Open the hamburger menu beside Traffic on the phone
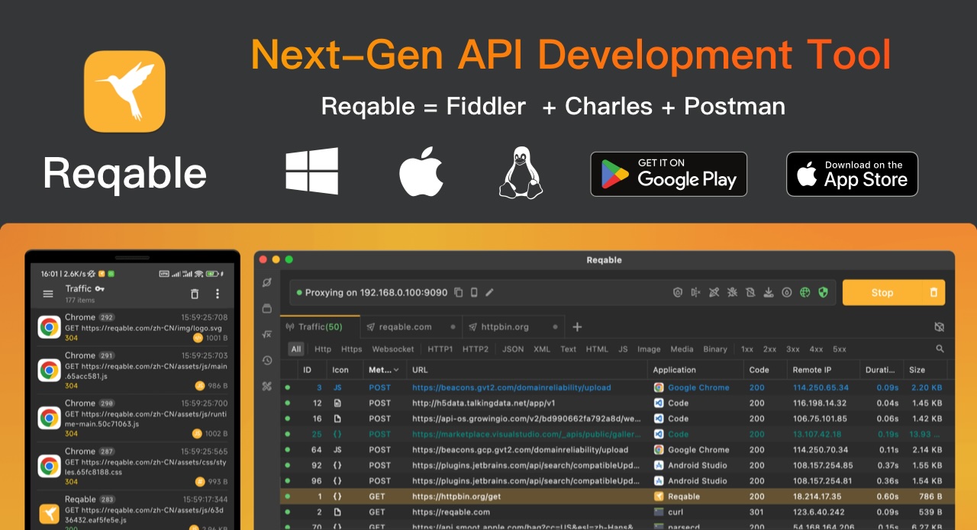Screen dimensions: 977x530 pyautogui.click(x=48, y=294)
